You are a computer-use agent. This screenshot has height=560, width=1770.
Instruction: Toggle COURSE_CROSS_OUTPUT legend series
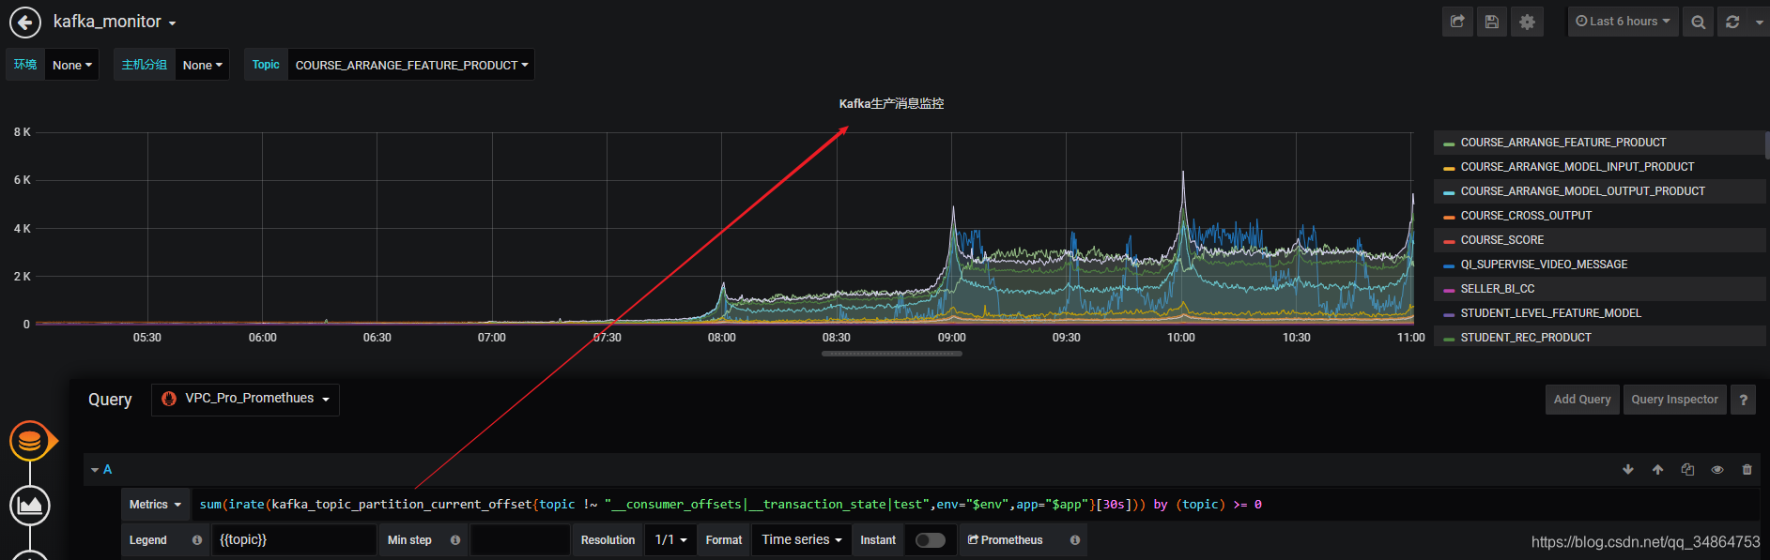tap(1526, 216)
